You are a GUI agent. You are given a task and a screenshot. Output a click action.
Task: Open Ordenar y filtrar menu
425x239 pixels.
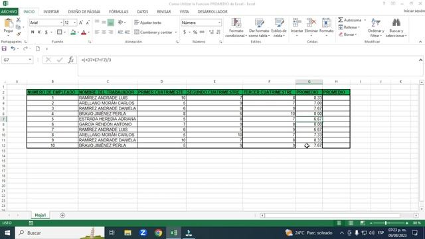coord(376,28)
